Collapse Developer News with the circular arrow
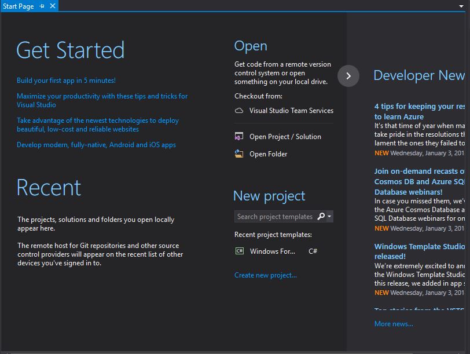 tap(348, 76)
